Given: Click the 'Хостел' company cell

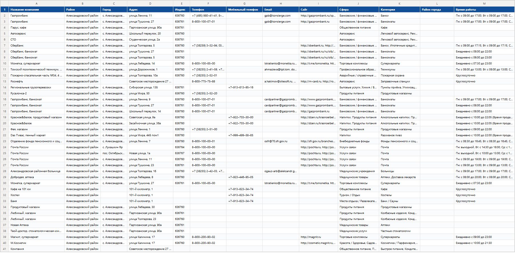Looking at the screenshot, I should pyautogui.click(x=37, y=195).
